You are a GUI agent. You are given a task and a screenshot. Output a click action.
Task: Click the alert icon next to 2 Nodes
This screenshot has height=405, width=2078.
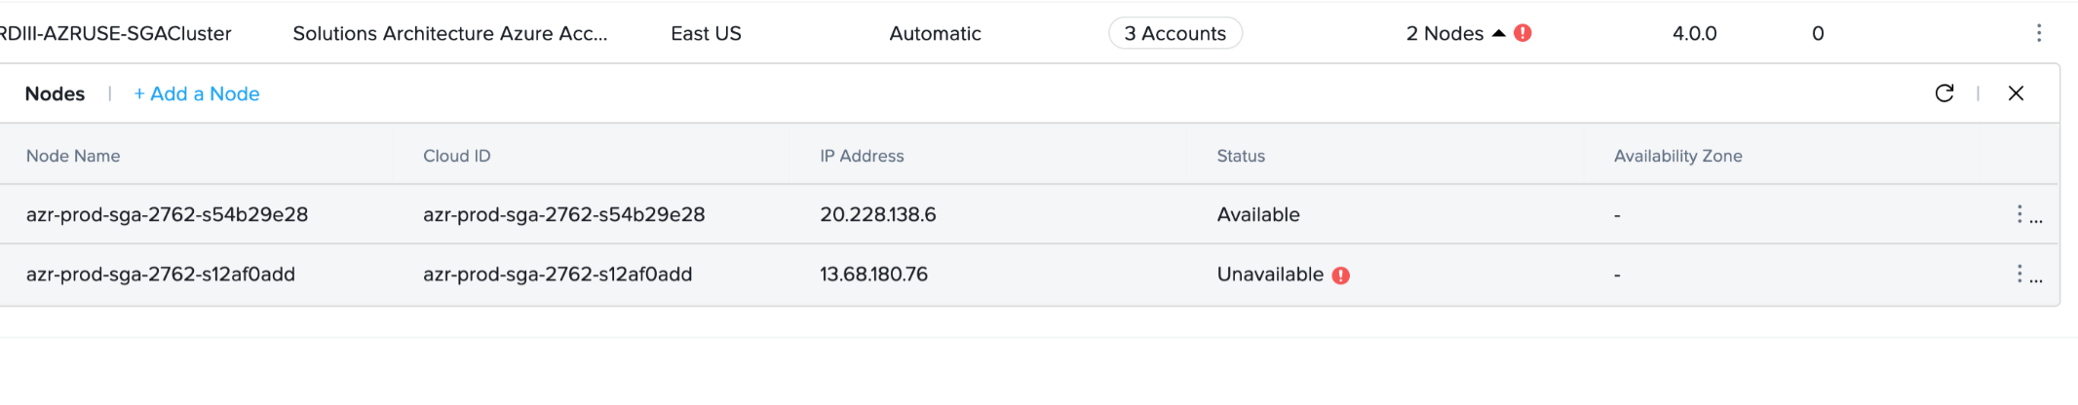coord(1523,33)
